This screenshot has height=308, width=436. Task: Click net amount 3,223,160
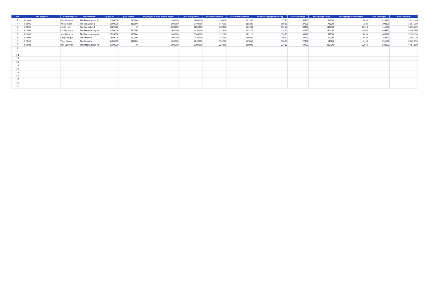[404, 21]
